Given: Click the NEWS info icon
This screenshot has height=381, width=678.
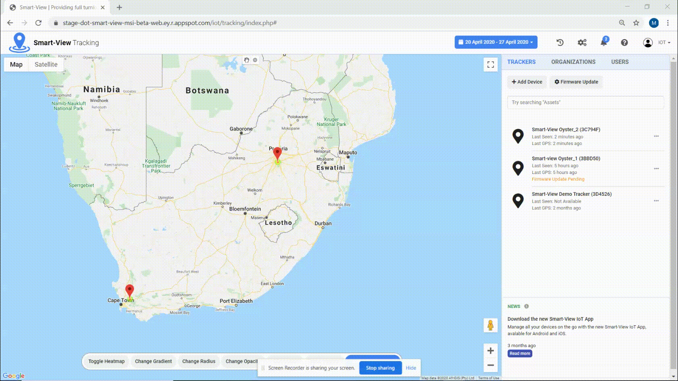Looking at the screenshot, I should [x=526, y=306].
